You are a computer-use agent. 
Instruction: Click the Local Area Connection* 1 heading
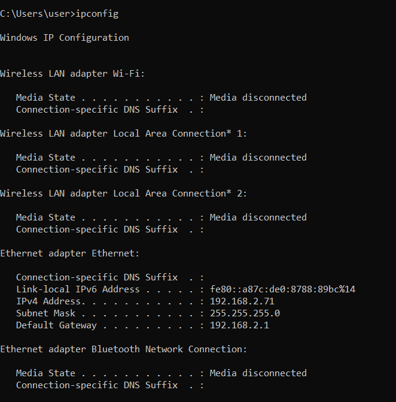123,133
